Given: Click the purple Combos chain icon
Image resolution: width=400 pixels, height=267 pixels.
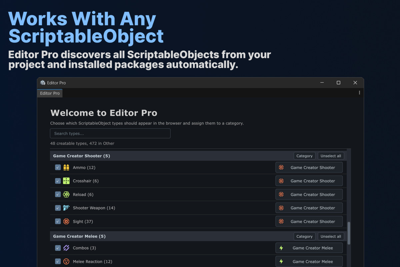Looking at the screenshot, I should coord(66,248).
